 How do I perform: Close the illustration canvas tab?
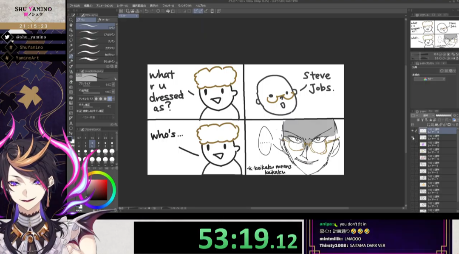click(136, 16)
